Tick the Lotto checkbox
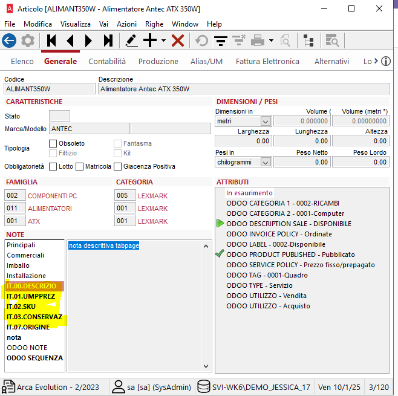Screen dimensions: 398x396 pos(53,166)
